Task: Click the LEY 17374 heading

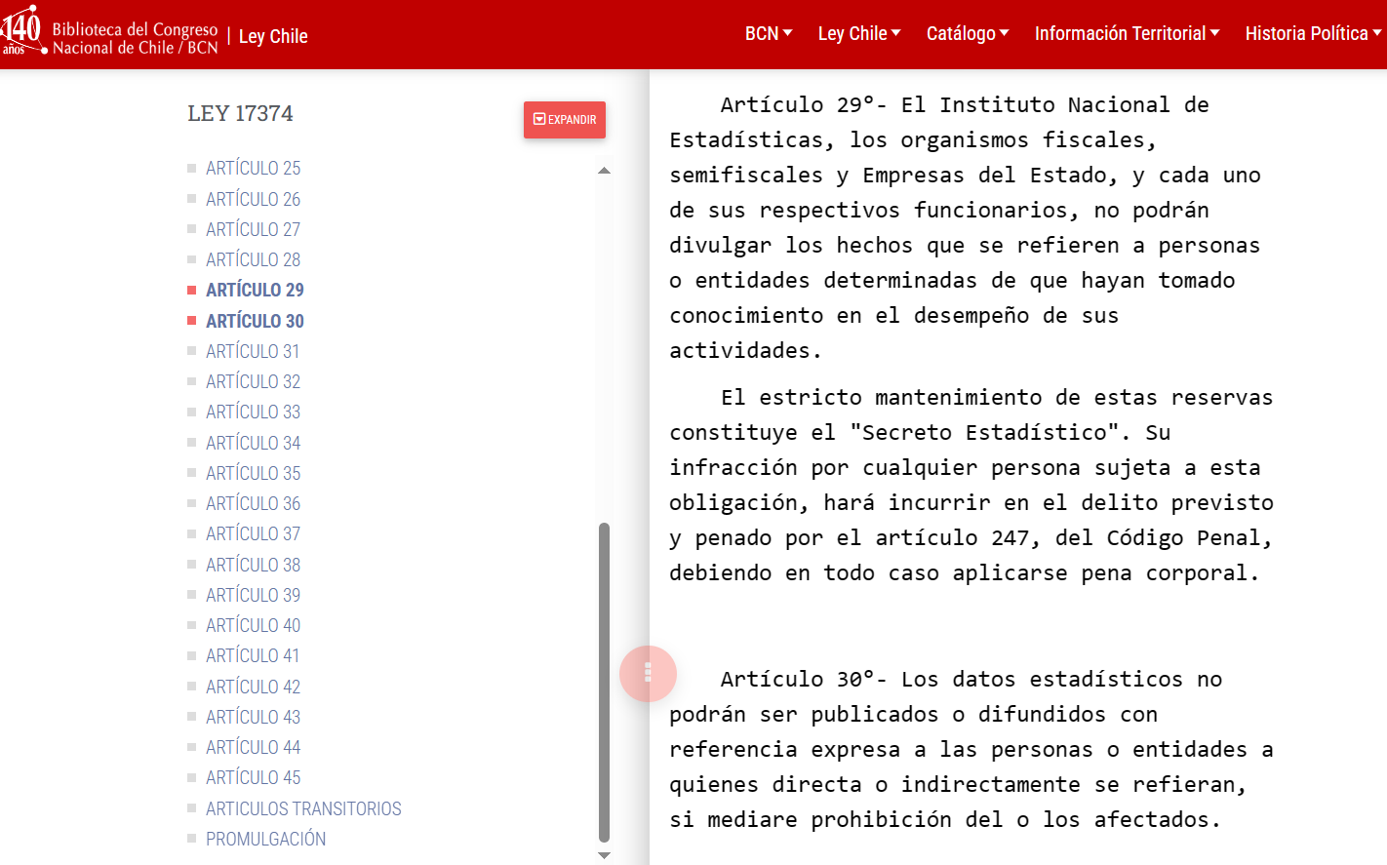Action: pos(240,113)
